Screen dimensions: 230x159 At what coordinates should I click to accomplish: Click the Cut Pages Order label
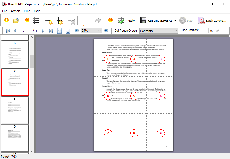click(126, 31)
